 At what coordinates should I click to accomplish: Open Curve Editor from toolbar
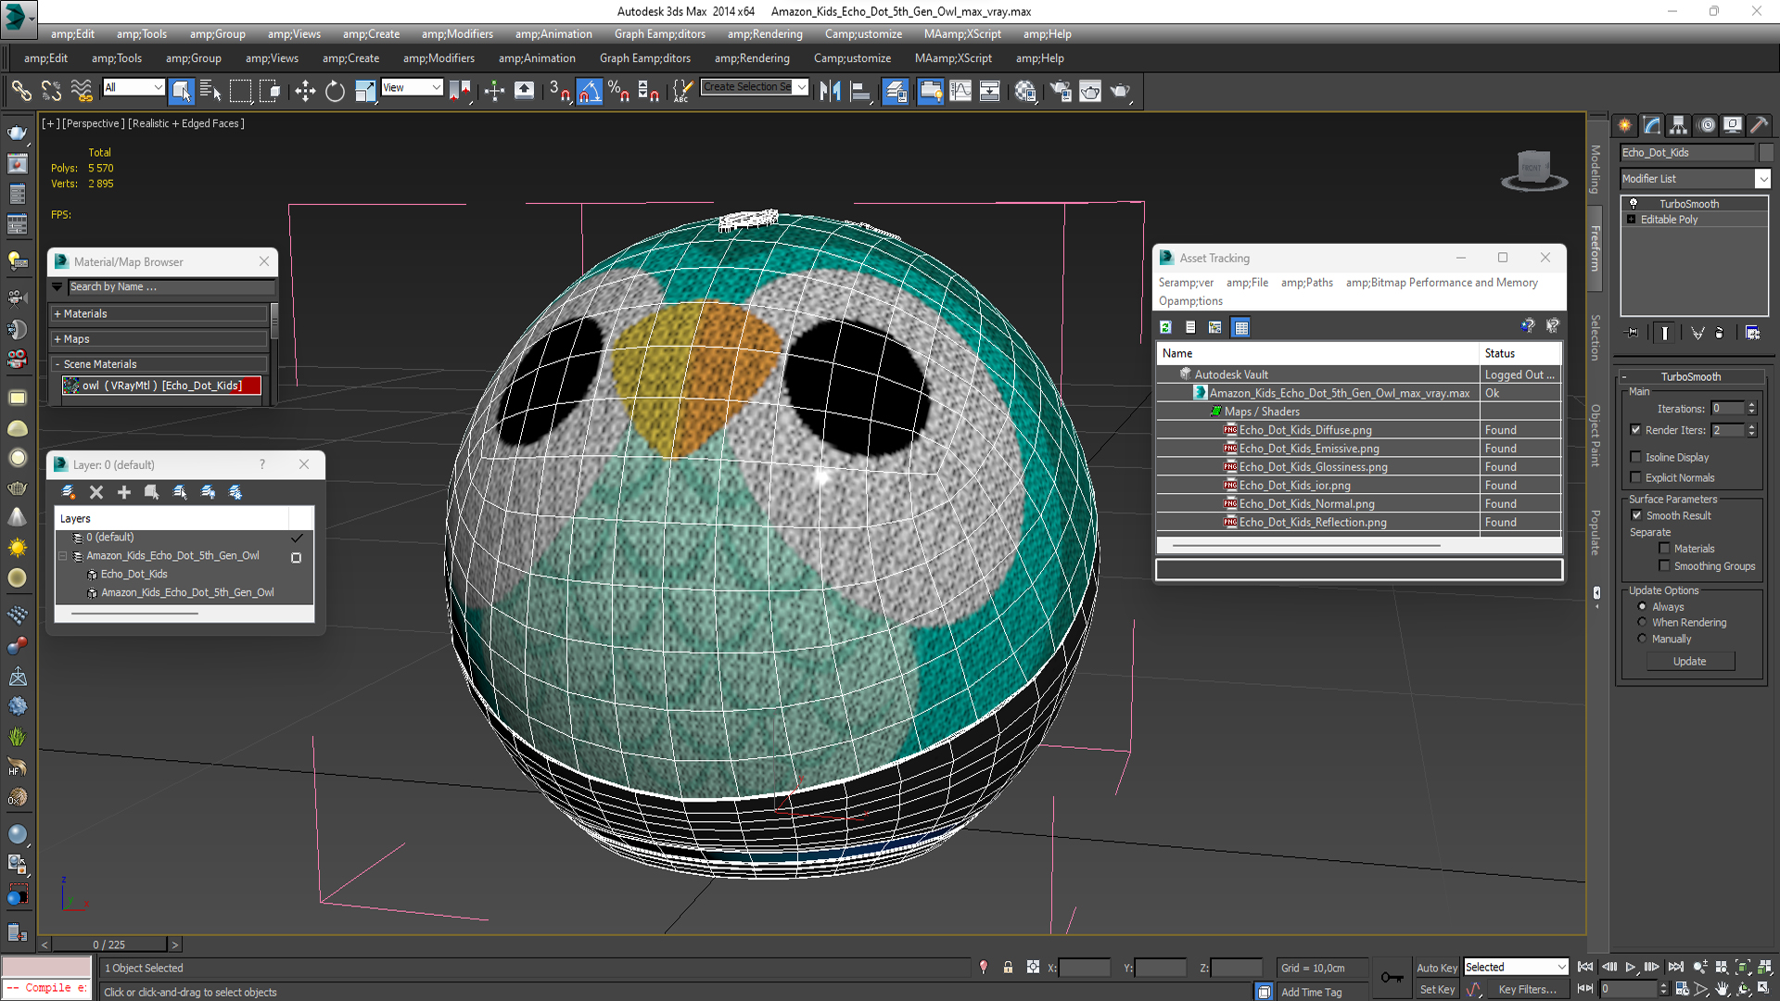[960, 90]
